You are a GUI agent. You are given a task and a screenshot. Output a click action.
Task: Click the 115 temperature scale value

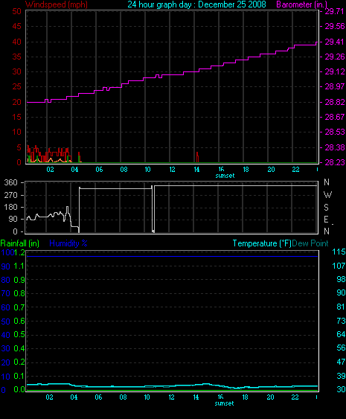pos(339,252)
